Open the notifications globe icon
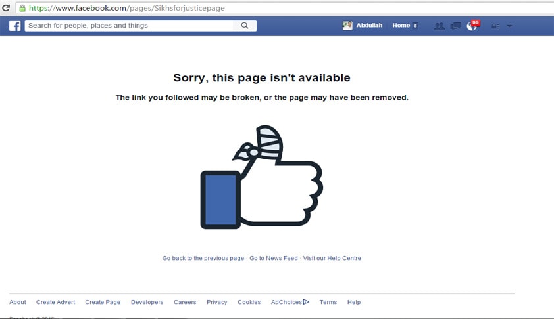 (472, 26)
